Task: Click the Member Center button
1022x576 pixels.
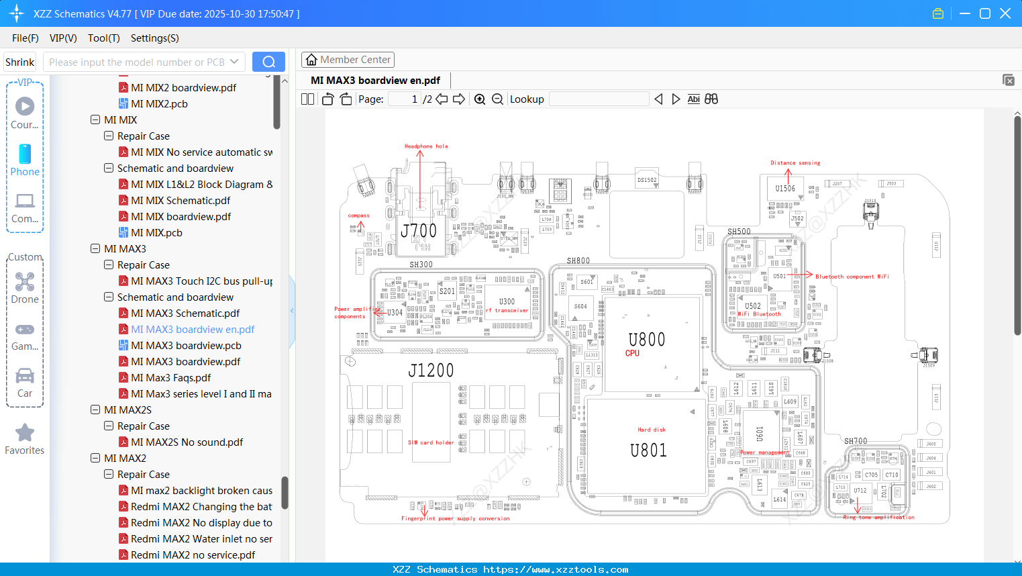Action: pos(348,59)
